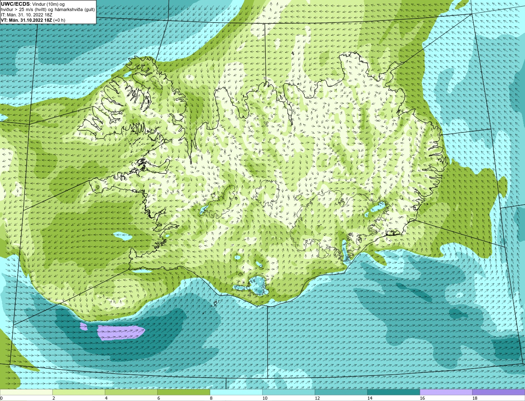Click the legend scale label "18"
525x401 pixels.
[x=475, y=398]
